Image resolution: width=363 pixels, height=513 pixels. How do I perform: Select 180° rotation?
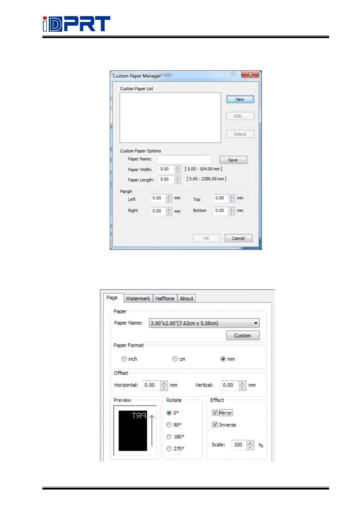(x=169, y=437)
